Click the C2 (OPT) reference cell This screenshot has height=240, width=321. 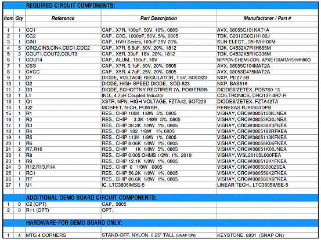[x=36, y=204]
